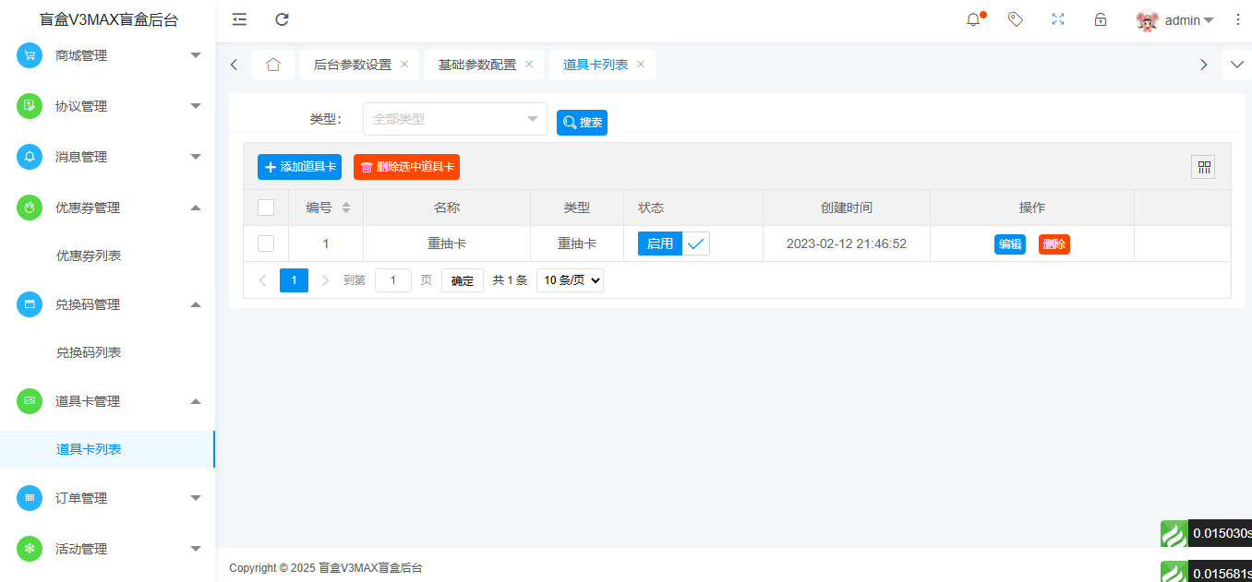The image size is (1252, 582).
Task: Open notifications bell icon
Action: click(973, 19)
